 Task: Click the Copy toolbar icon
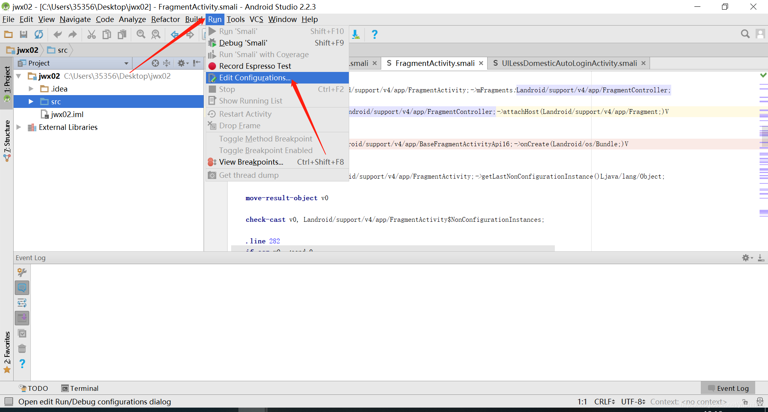(107, 34)
